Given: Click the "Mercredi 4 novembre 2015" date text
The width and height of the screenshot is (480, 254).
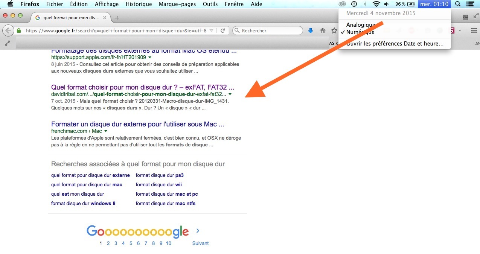Looking at the screenshot, I should point(381,13).
